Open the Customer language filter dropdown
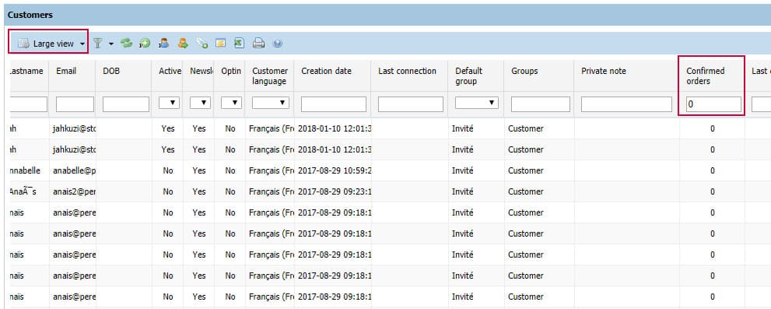The image size is (771, 309). point(271,103)
